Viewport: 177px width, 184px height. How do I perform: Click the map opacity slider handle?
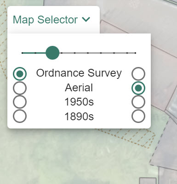point(52,53)
